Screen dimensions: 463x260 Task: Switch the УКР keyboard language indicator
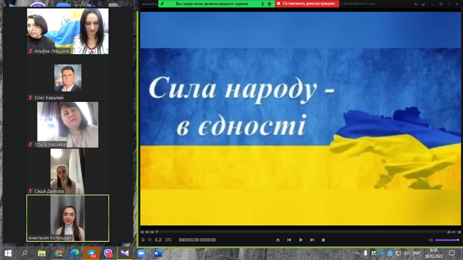(416, 253)
